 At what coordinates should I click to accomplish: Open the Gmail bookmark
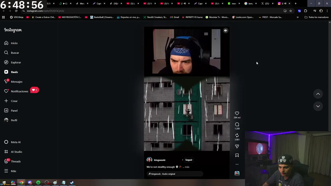point(174,17)
